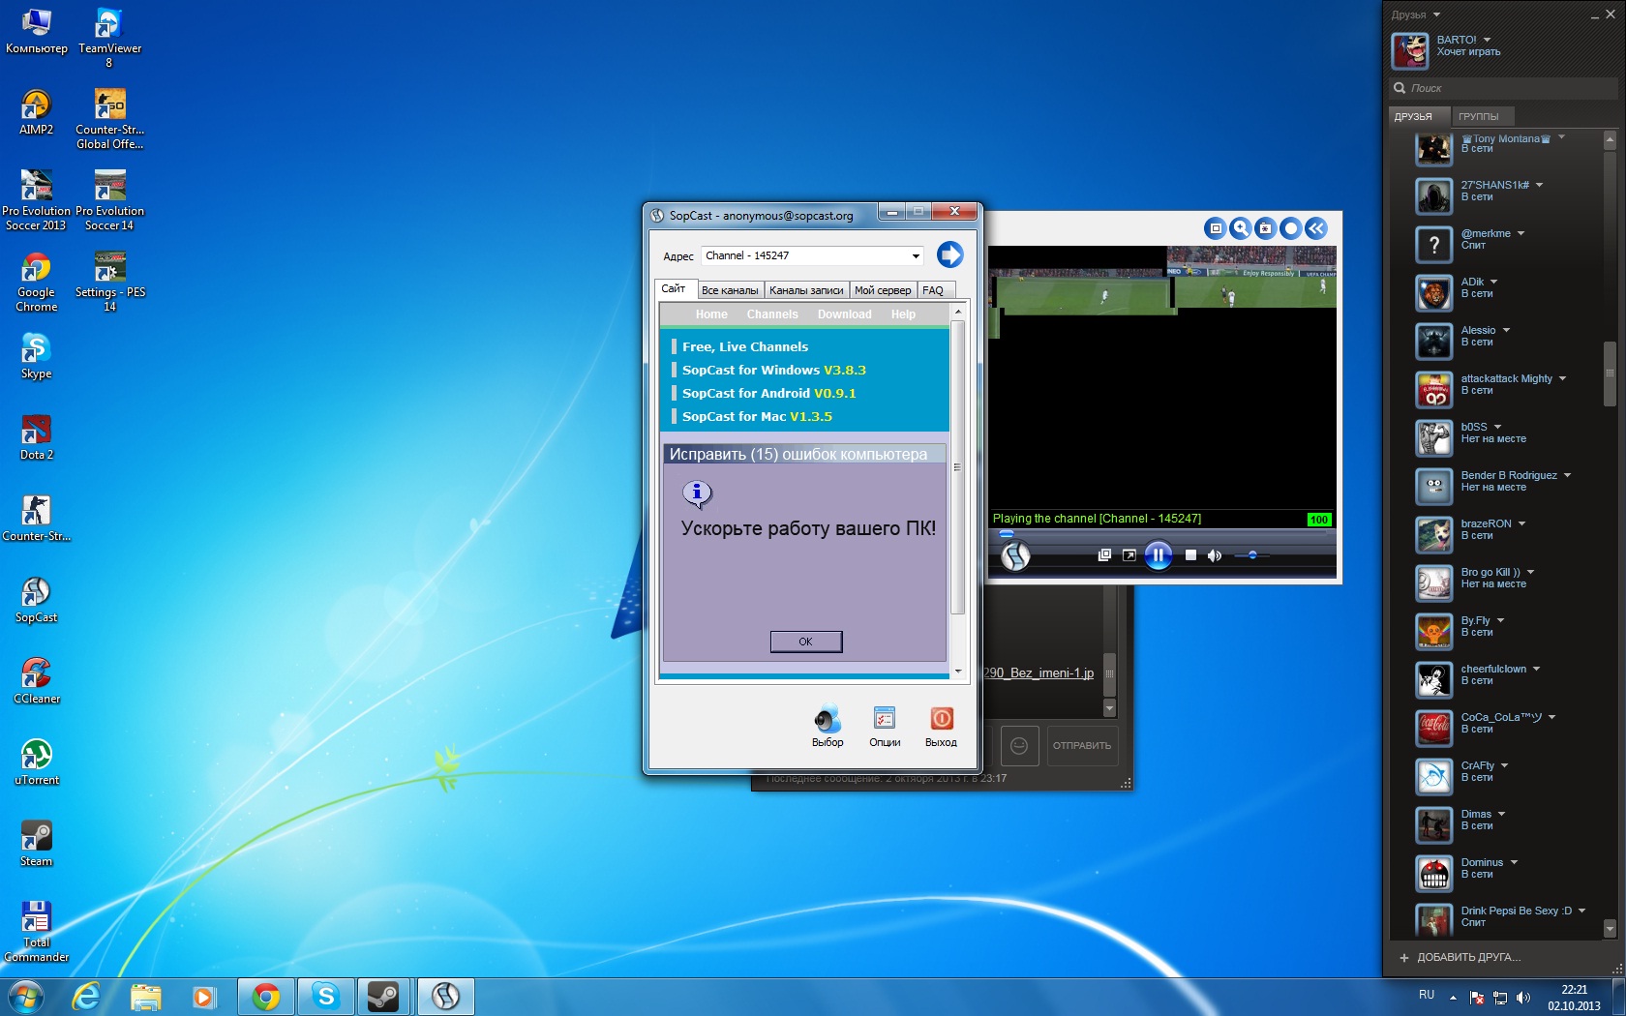This screenshot has height=1016, width=1626.
Task: Click the playback seek bar in the player
Action: click(1162, 533)
